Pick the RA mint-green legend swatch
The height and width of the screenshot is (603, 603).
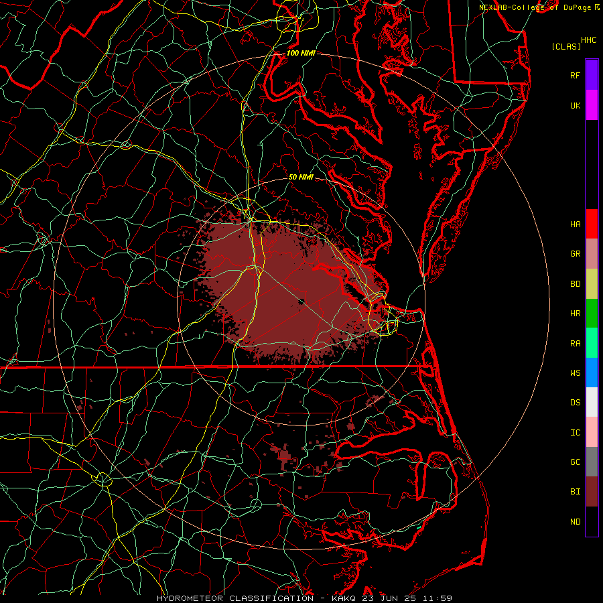click(x=592, y=343)
